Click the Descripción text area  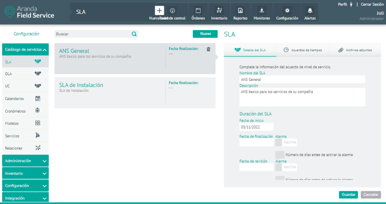click(x=302, y=97)
